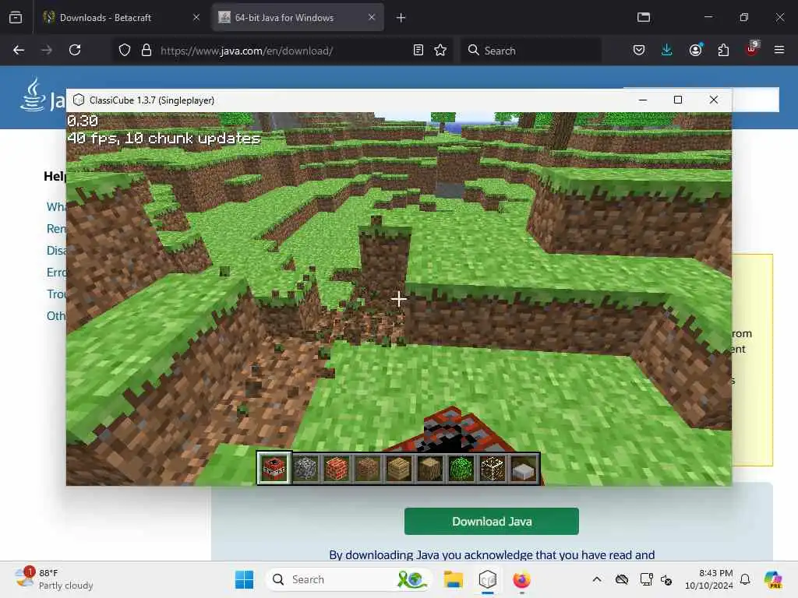This screenshot has width=798, height=598.
Task: Click Firefox icon in the taskbar
Action: coord(521,579)
